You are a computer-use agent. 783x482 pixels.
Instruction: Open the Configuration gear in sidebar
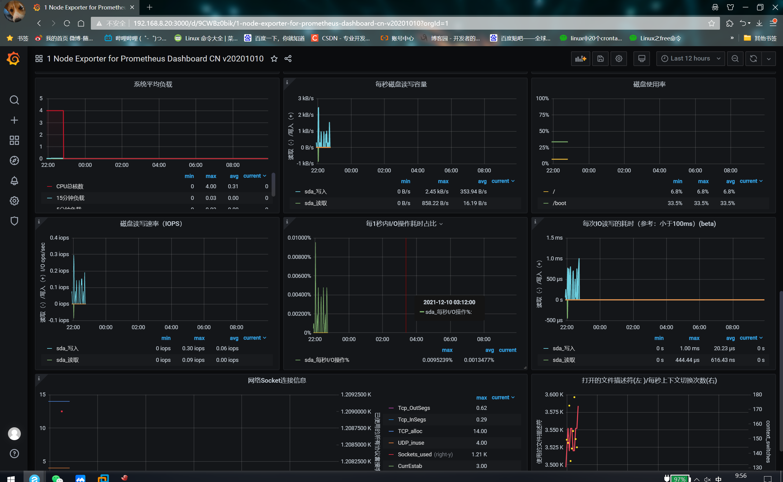point(14,201)
